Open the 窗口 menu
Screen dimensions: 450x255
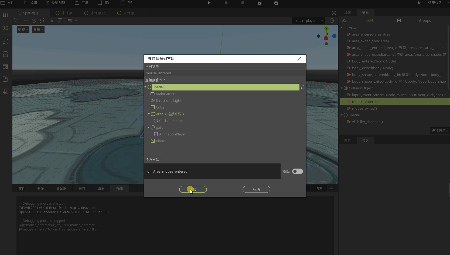click(x=104, y=3)
